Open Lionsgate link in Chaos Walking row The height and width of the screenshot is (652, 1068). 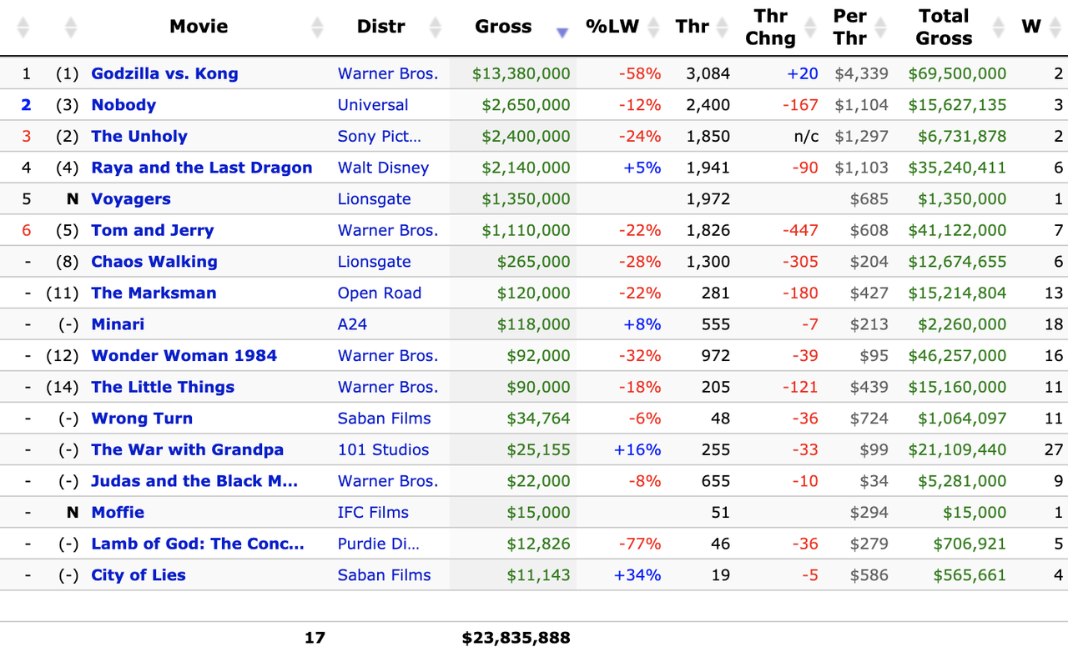374,262
